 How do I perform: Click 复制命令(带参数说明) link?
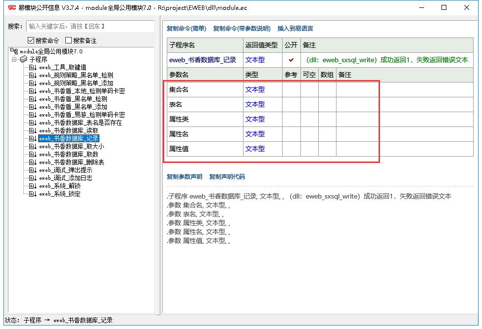[241, 29]
